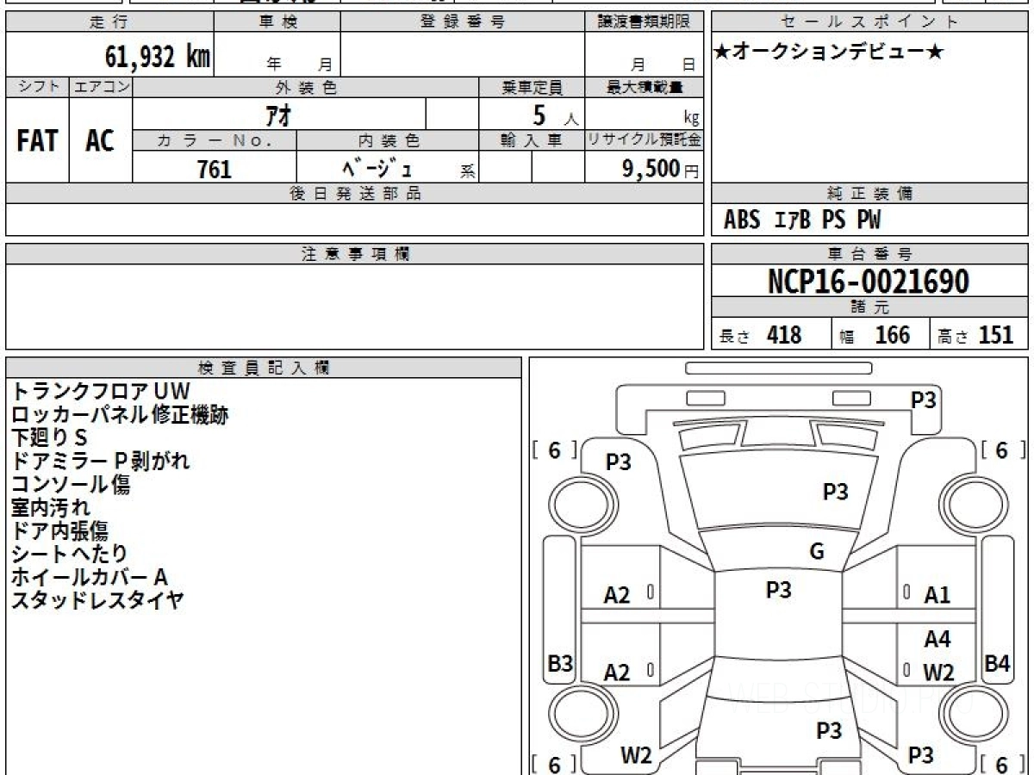Screen dimensions: 1034x775
Task: Select the A1 damage mark on the diagram
Action: pos(937,594)
